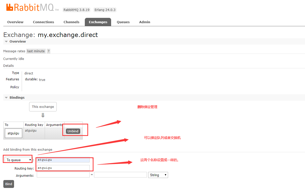305x191 pixels.
Task: Open the Overview tab
Action: click(x=15, y=22)
